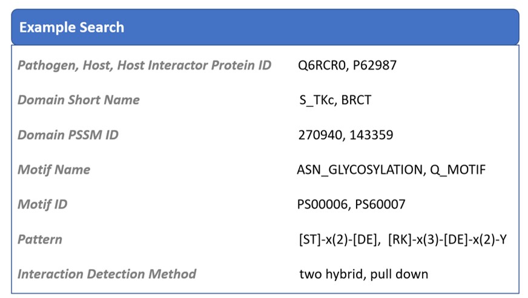Click the [RK]-x(3)-[DE]-x(2)-Y pattern text
Viewport: 528px width, 298px height.
(451, 239)
